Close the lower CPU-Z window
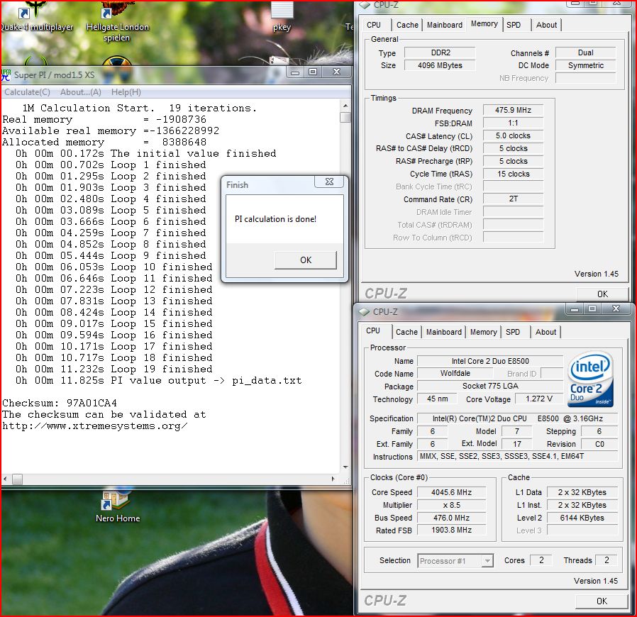Screen dimensions: 637x617 (x=616, y=309)
